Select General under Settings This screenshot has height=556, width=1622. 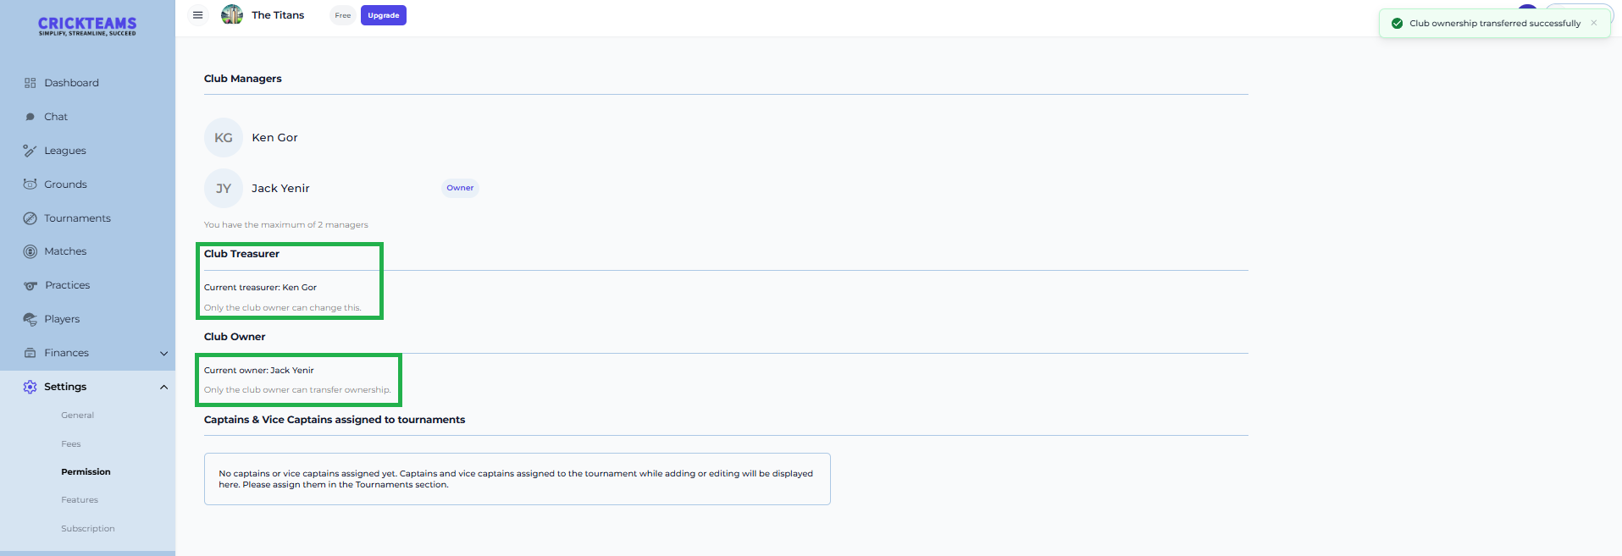pyautogui.click(x=77, y=416)
